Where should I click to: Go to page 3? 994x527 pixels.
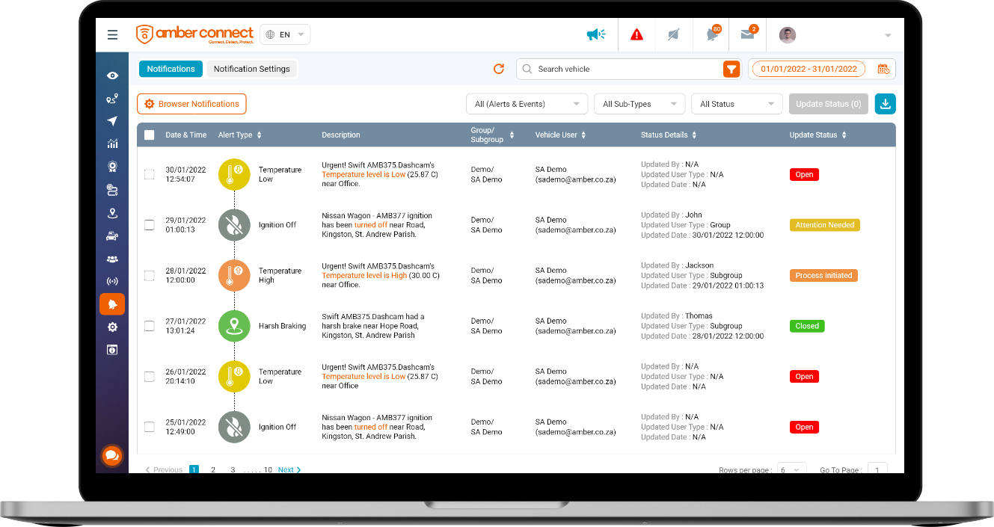[233, 469]
